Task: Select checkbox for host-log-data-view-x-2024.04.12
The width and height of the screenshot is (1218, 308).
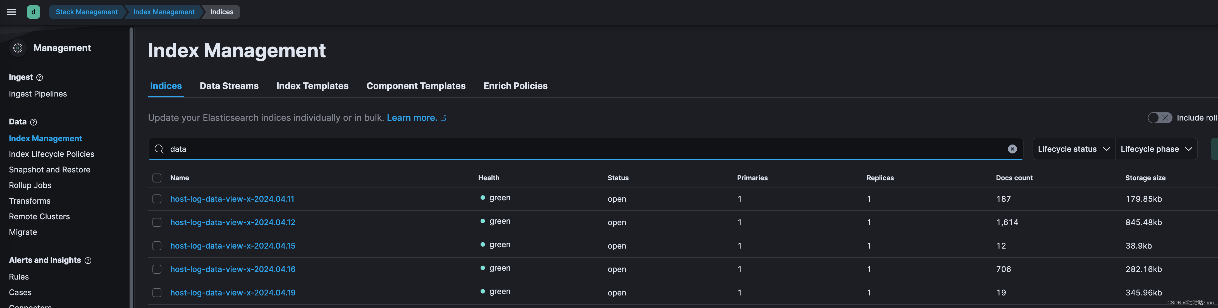Action: pyautogui.click(x=157, y=222)
